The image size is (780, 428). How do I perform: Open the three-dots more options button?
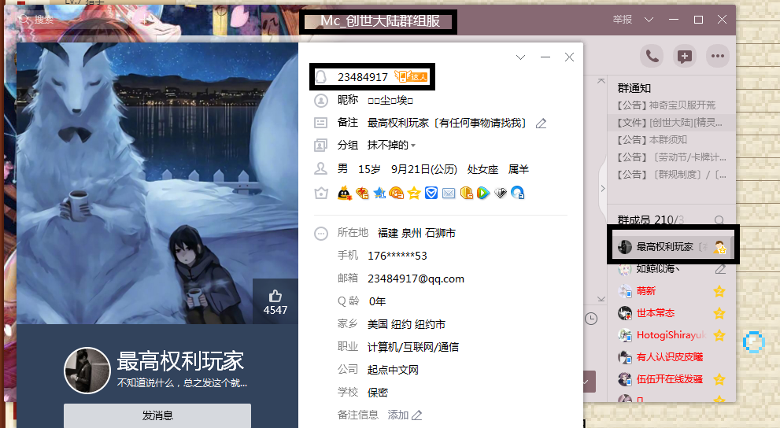(x=717, y=56)
